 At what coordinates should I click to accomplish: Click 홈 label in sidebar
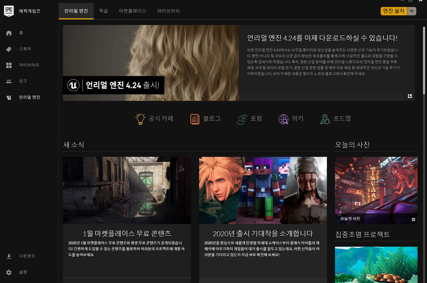click(21, 33)
